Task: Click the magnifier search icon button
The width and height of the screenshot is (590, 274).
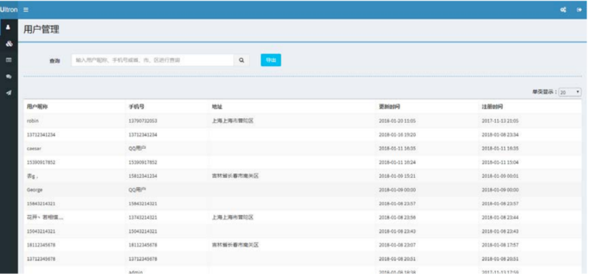Action: [x=241, y=60]
